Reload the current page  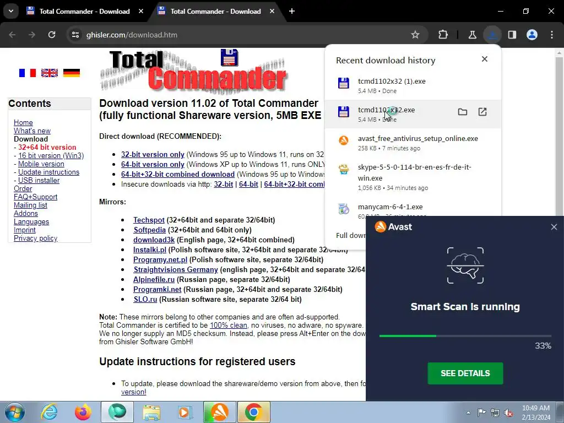pos(52,35)
